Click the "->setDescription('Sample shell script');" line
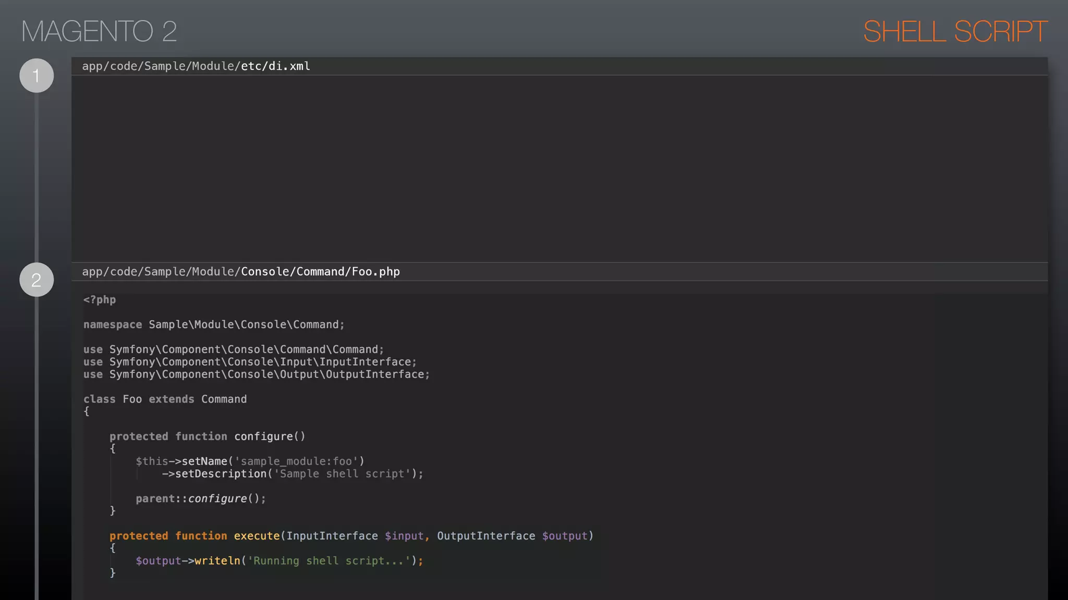The height and width of the screenshot is (600, 1068). pos(293,474)
